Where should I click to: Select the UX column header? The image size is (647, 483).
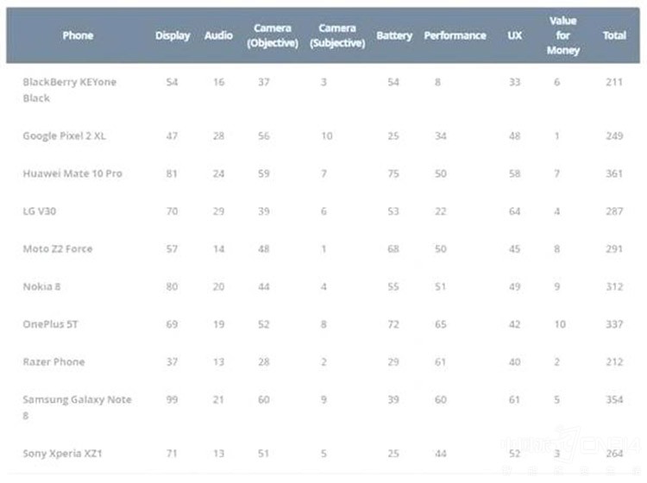point(514,35)
